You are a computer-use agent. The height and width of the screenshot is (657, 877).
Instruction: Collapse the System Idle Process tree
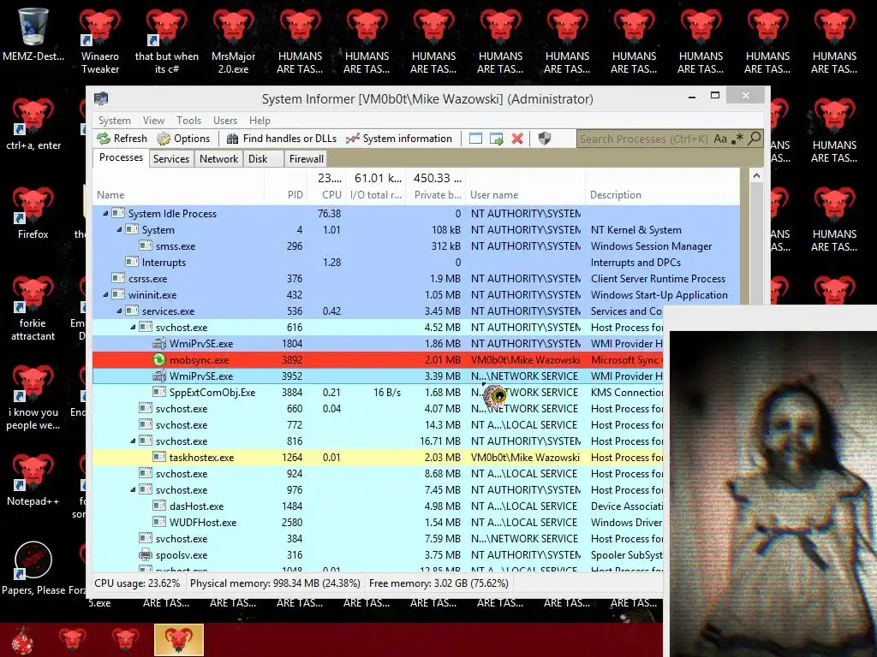105,213
